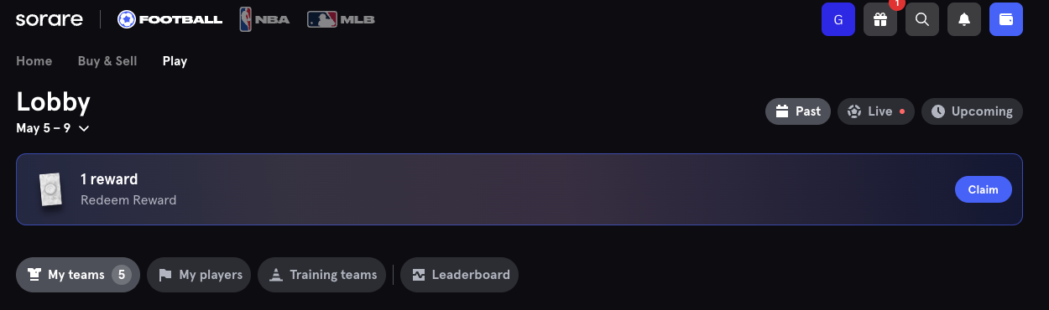1049x310 pixels.
Task: Show Past game weeks
Action: point(798,111)
